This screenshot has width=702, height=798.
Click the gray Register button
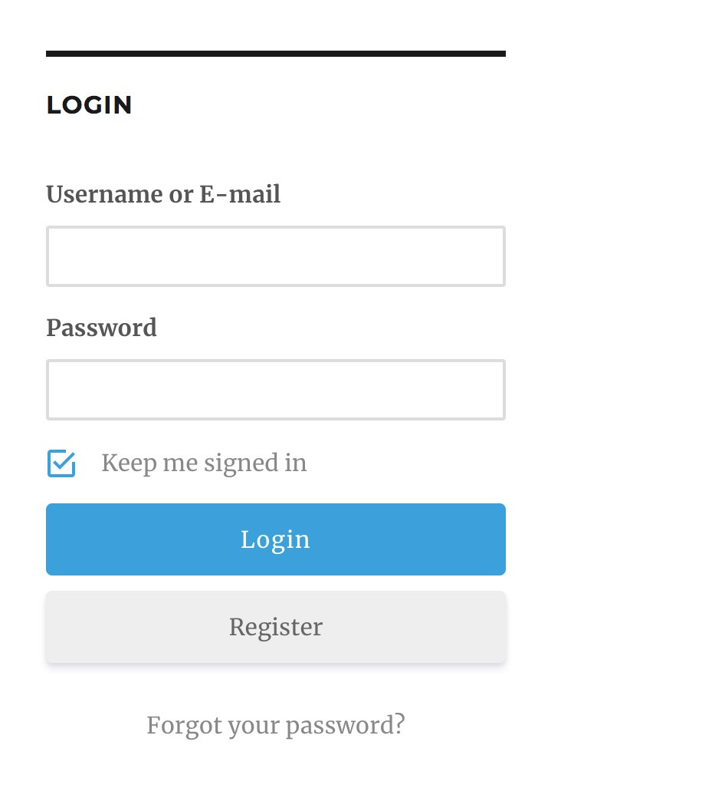tap(275, 627)
